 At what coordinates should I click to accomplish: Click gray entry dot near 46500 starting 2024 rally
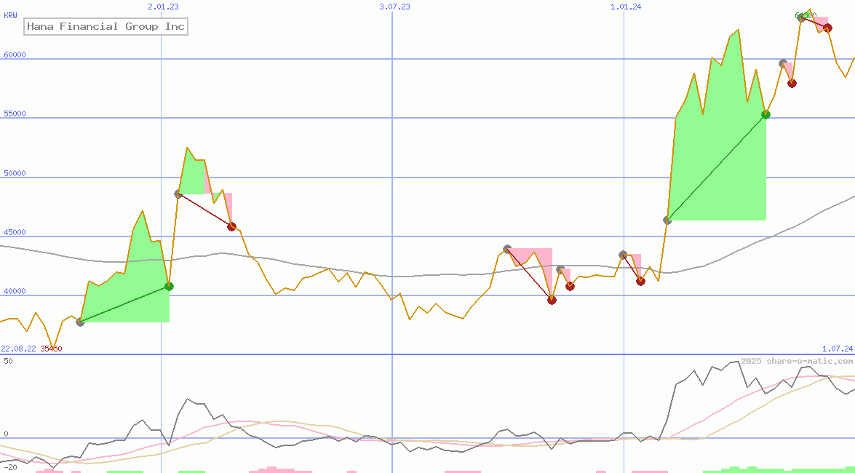667,220
